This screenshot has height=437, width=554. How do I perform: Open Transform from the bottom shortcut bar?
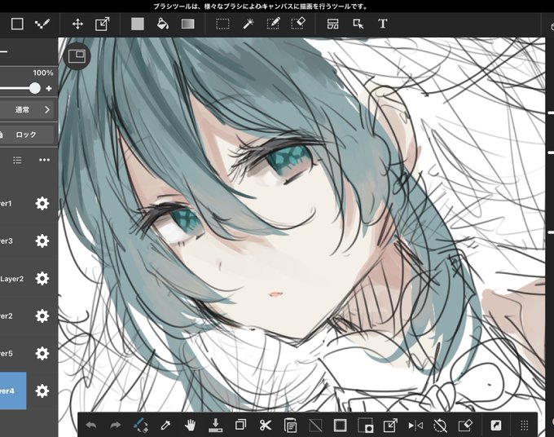pos(390,426)
